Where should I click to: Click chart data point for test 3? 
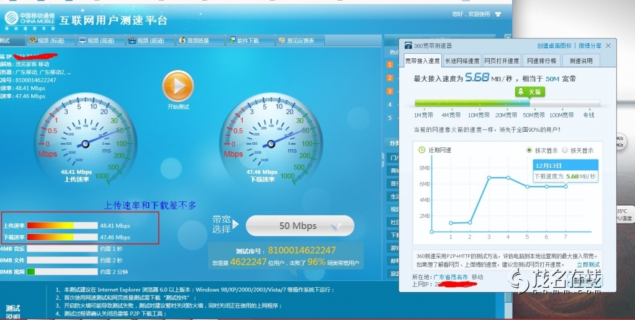point(489,178)
